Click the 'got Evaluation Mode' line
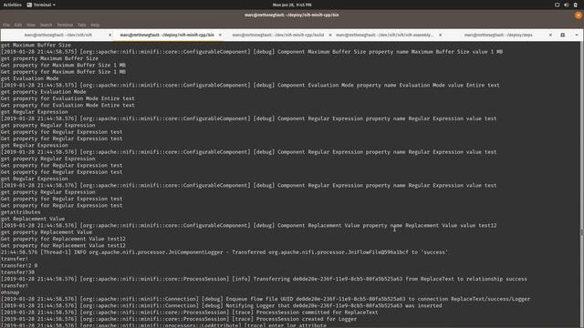The width and height of the screenshot is (584, 328). click(29, 78)
